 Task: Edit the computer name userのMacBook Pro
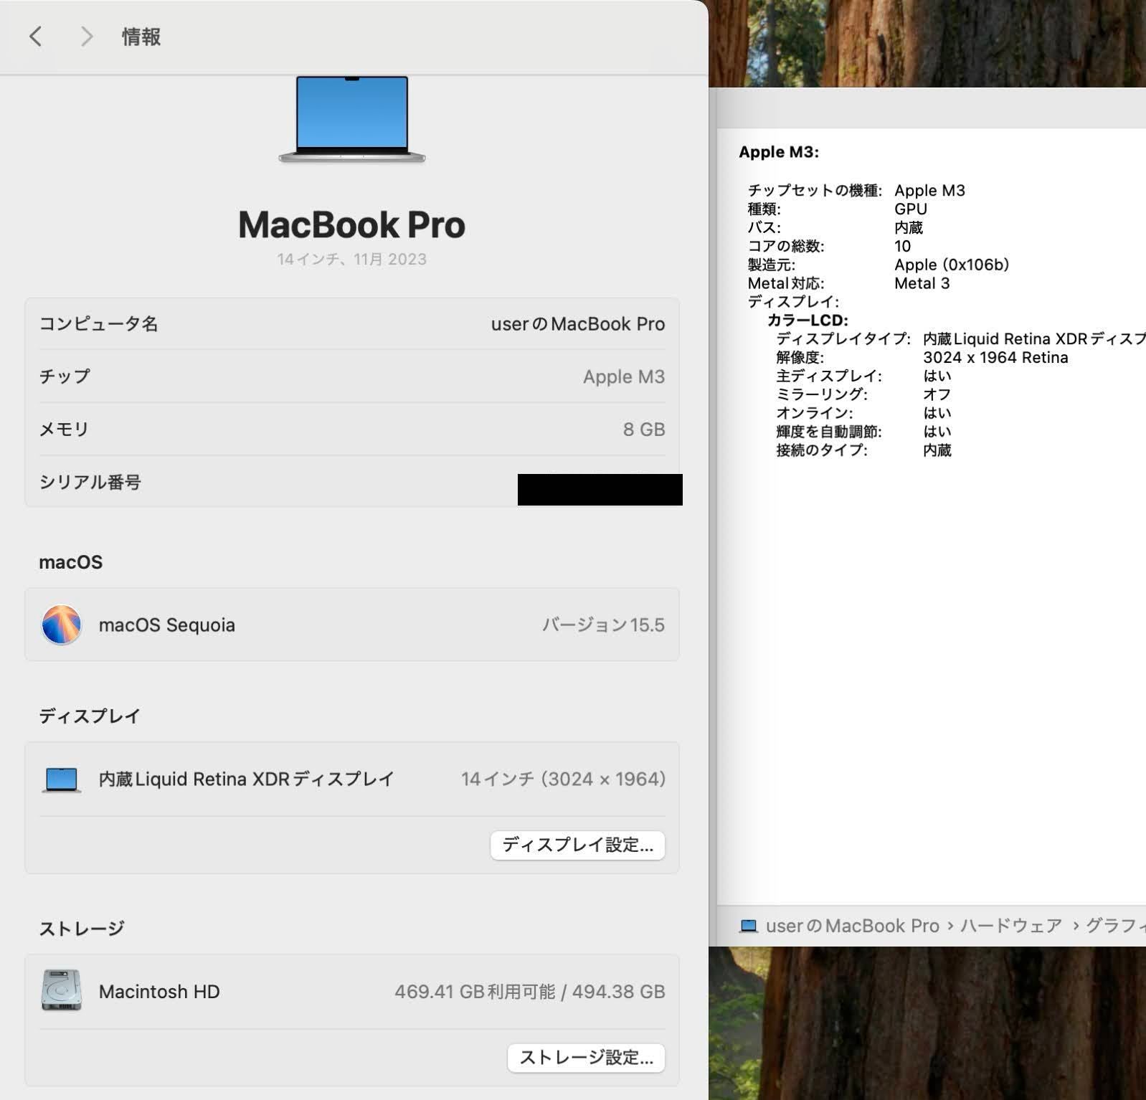[x=577, y=324]
